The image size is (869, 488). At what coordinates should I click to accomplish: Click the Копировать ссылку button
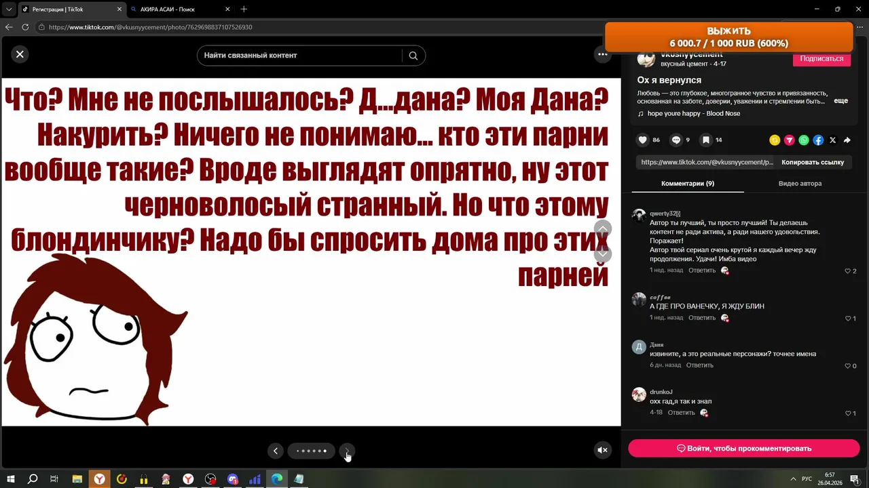coord(813,163)
